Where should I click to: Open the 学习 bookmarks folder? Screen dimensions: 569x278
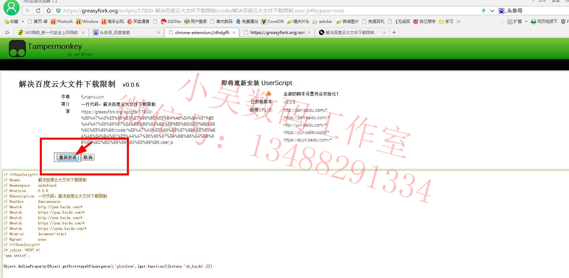coord(446,22)
